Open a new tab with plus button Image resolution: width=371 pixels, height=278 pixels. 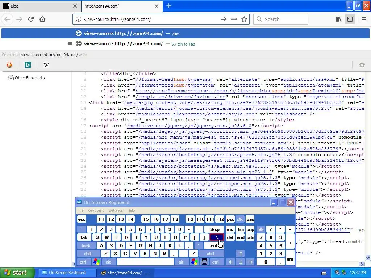(169, 6)
